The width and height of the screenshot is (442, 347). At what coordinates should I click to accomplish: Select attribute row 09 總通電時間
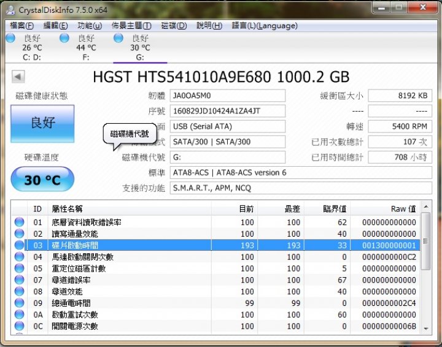coord(216,303)
